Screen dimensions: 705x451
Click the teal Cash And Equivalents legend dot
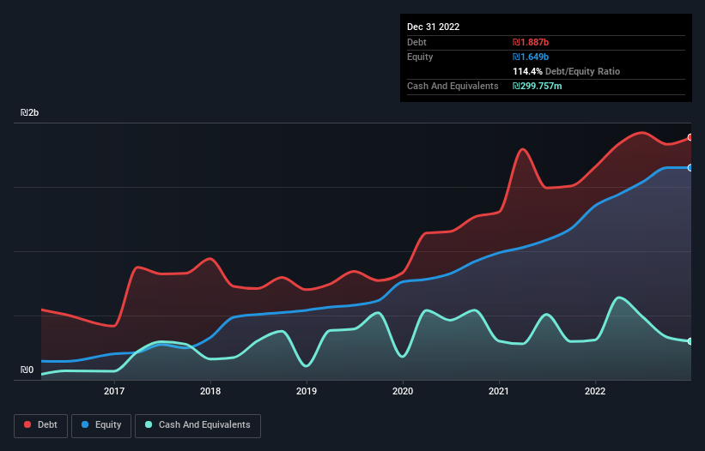[x=149, y=424]
